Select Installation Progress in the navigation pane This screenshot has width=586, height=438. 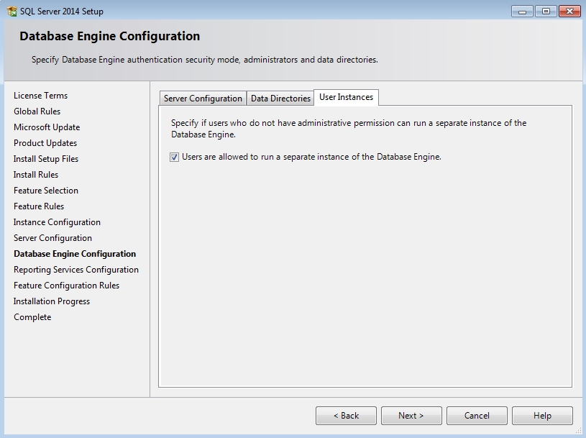[x=52, y=301]
